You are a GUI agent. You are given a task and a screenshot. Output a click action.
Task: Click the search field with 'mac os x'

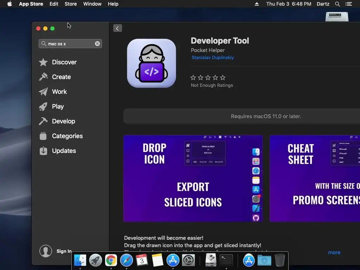pos(70,44)
